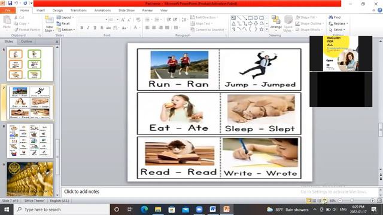The width and height of the screenshot is (383, 215).
Task: Click the Reset slide button
Action: point(63,23)
